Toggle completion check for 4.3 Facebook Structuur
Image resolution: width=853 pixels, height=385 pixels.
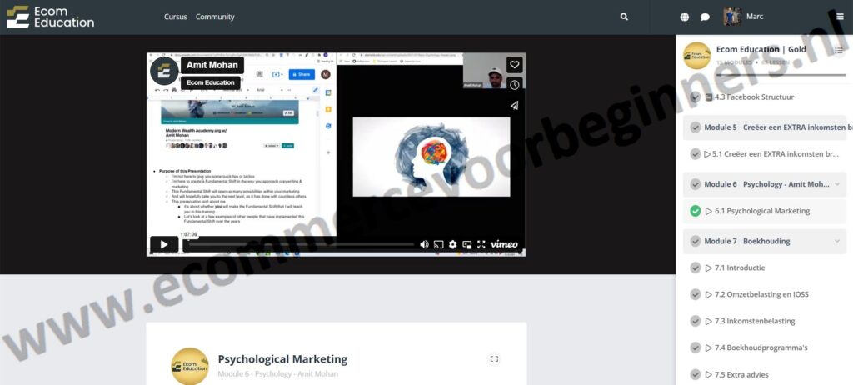tap(695, 97)
